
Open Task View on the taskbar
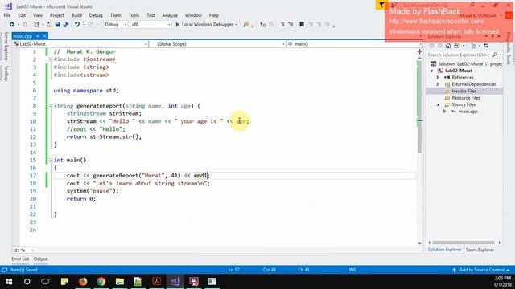[x=45, y=282]
